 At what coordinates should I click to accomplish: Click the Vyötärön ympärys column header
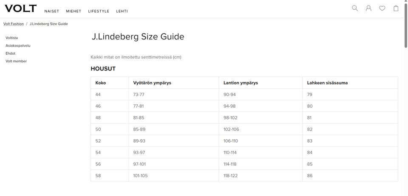tap(152, 83)
